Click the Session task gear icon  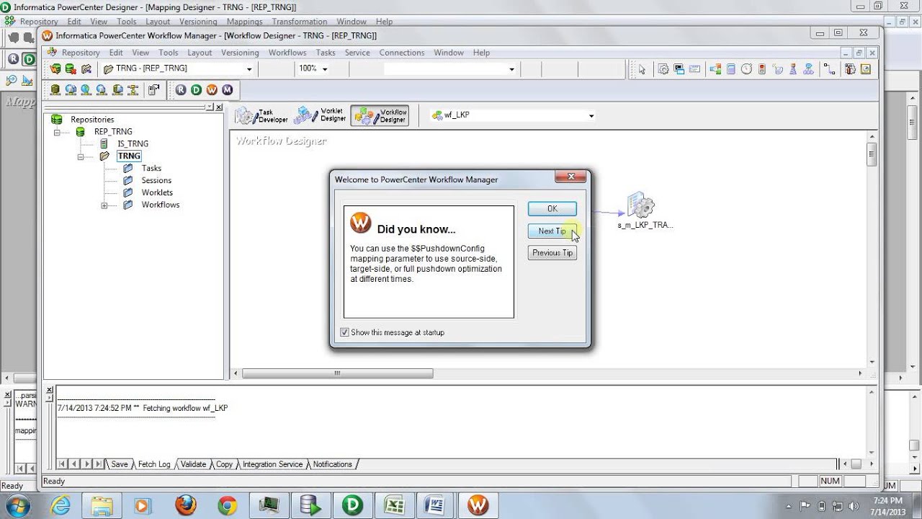tap(663, 69)
